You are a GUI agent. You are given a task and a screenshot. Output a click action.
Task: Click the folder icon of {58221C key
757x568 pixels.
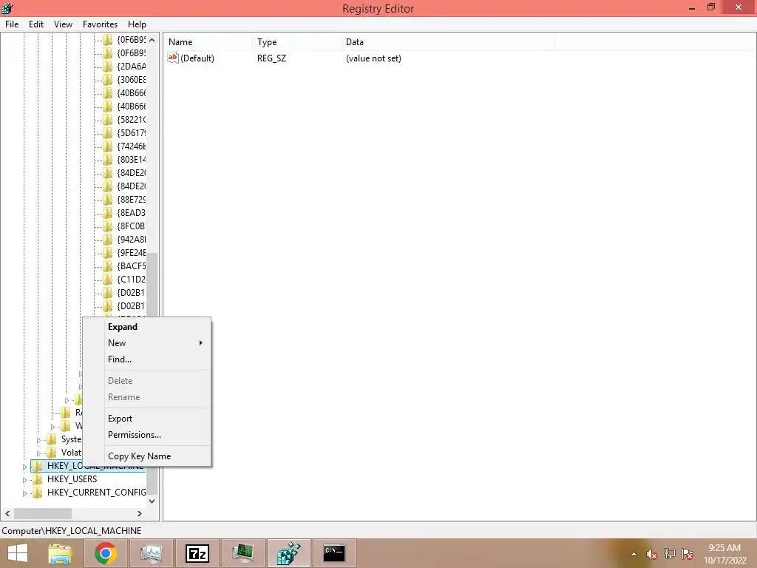click(108, 119)
